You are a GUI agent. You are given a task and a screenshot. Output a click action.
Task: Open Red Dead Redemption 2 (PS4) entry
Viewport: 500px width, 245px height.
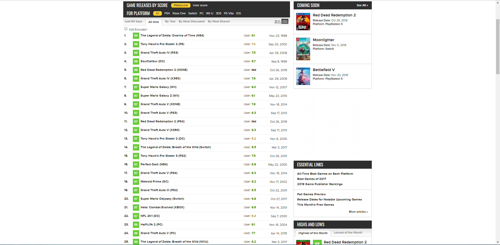(x=163, y=121)
